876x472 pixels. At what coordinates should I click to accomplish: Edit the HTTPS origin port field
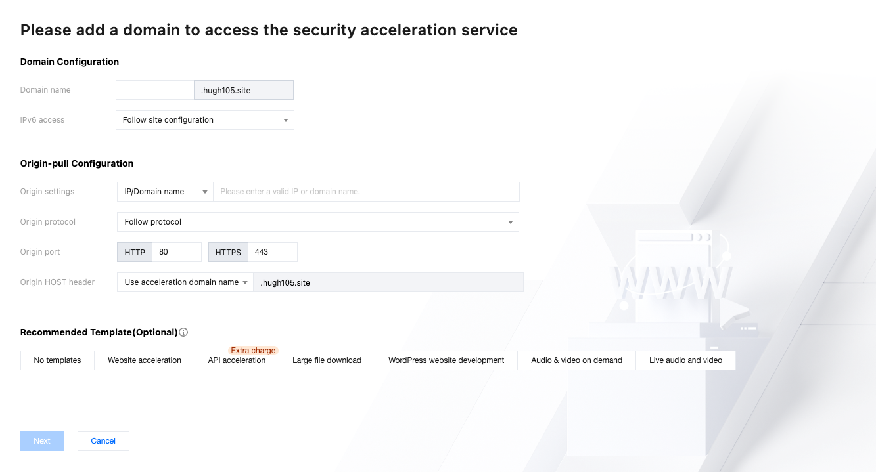pos(272,252)
